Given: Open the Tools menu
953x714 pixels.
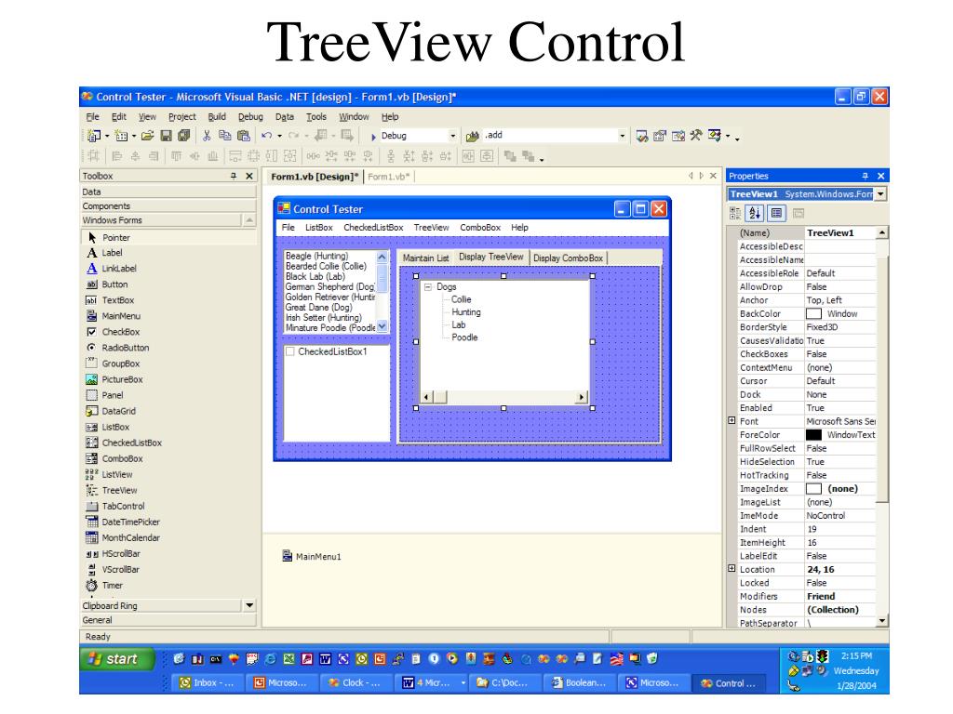Looking at the screenshot, I should point(316,116).
